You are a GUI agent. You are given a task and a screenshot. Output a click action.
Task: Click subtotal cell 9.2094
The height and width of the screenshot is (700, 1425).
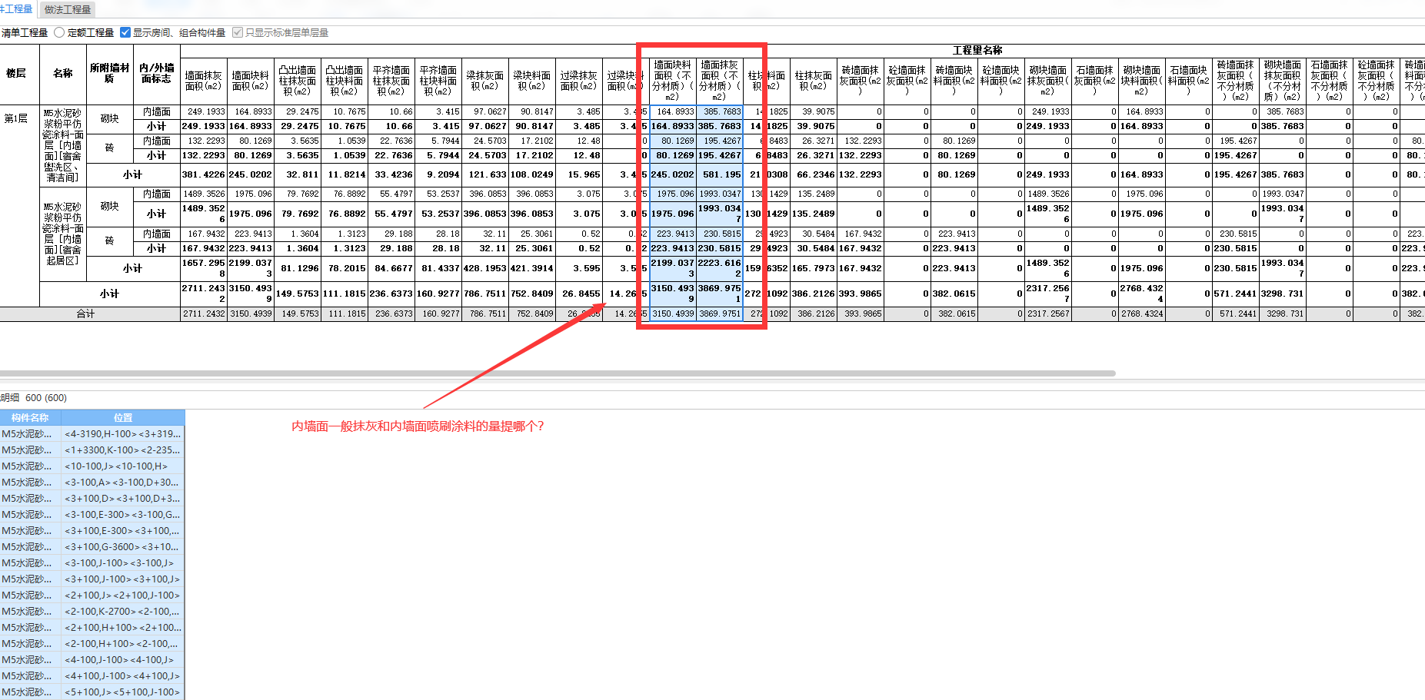(438, 174)
